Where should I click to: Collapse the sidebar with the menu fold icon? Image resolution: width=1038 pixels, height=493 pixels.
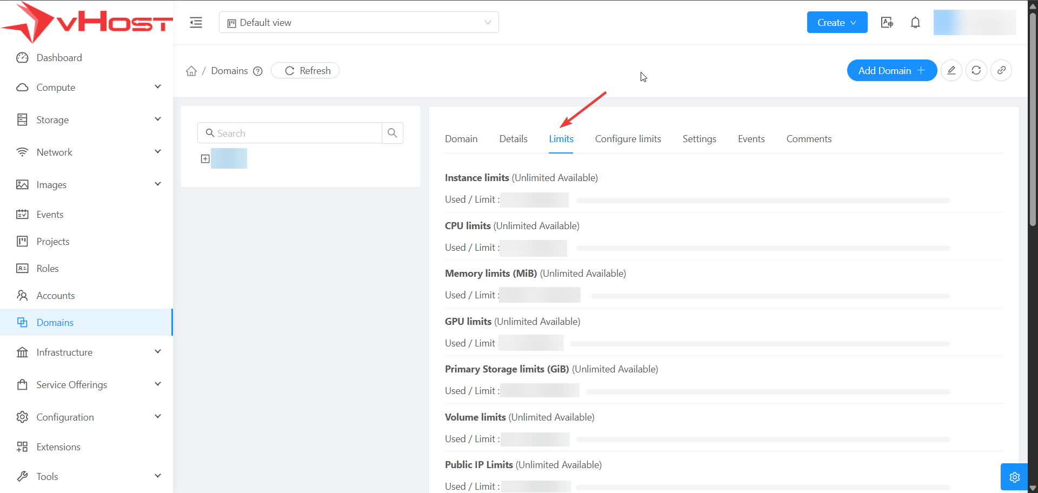[196, 23]
